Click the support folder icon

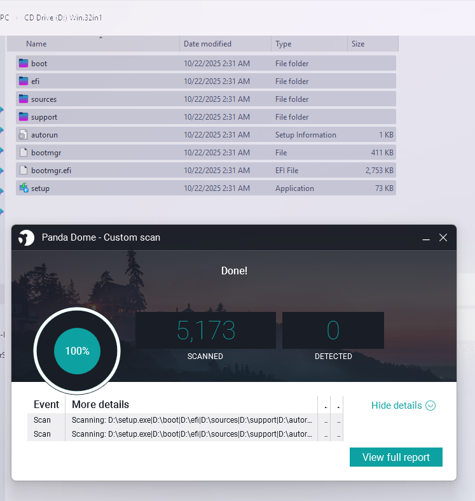pyautogui.click(x=24, y=117)
